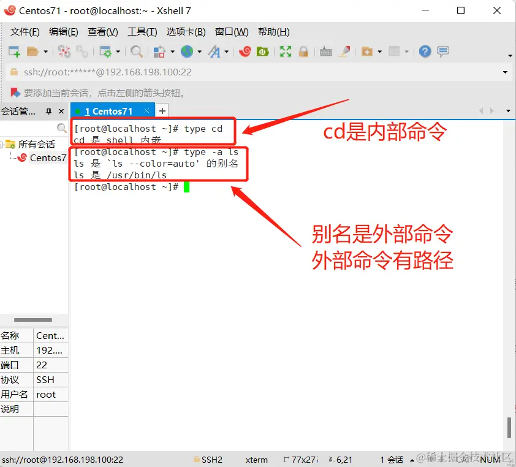Screen dimensions: 516x467
Task: Click the greyed layout grid toolbar icon
Action: click(x=394, y=51)
